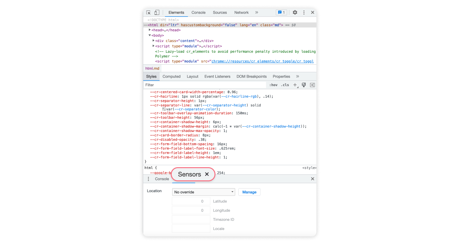Open the drawer three-dot menu beside Console
459x245 pixels.
pyautogui.click(x=148, y=179)
